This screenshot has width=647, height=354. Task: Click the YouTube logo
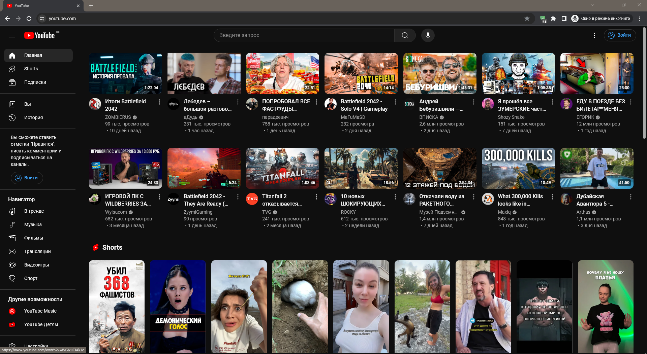point(39,35)
